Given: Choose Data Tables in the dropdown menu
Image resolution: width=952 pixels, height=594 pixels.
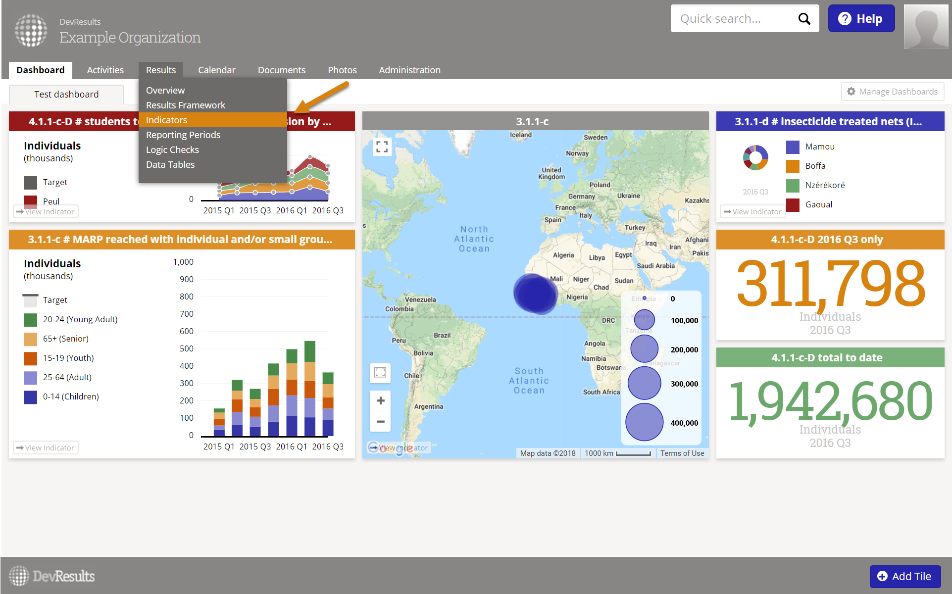Looking at the screenshot, I should tap(170, 165).
